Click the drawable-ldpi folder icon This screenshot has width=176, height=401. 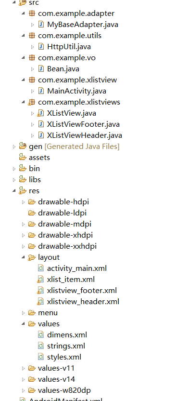pos(32,213)
